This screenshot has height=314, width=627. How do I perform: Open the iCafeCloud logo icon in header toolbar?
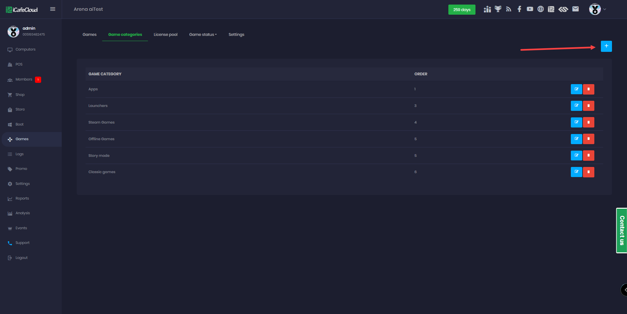point(551,9)
